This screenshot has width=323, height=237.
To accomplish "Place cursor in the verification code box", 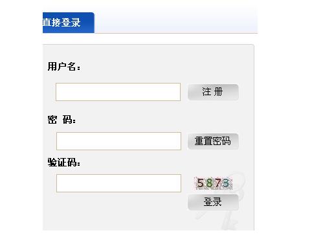I will coord(118,183).
